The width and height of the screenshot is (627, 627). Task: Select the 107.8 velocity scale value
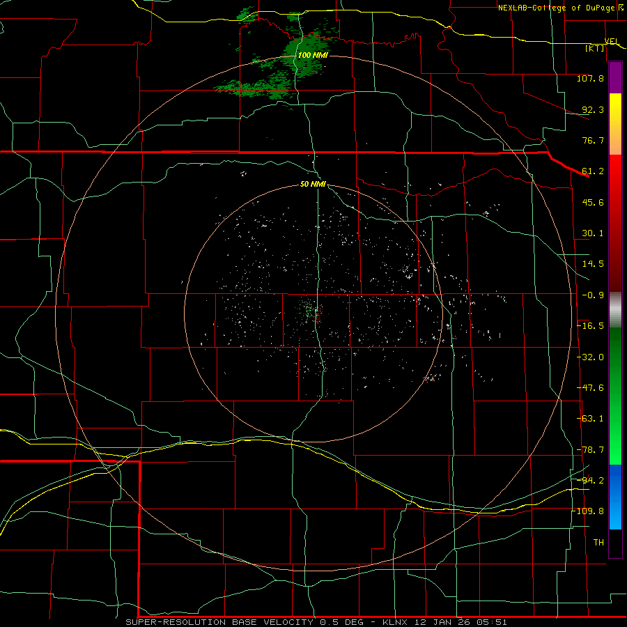pos(590,78)
